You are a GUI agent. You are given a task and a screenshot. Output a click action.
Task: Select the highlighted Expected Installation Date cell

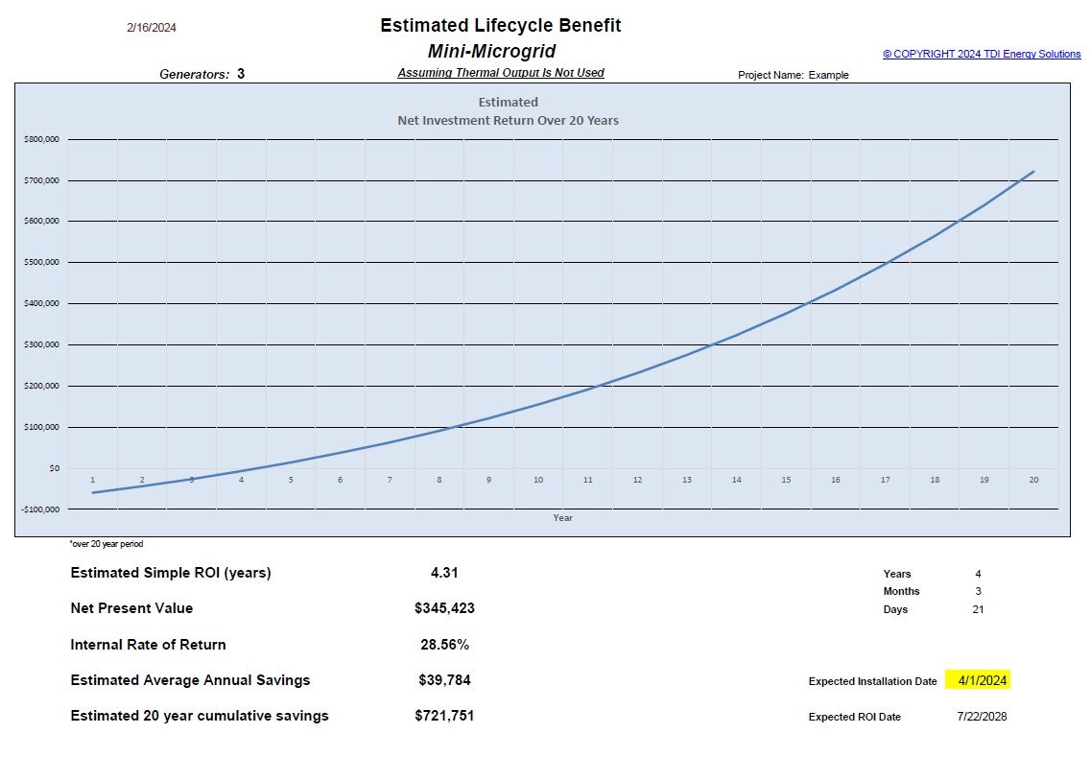pyautogui.click(x=982, y=680)
